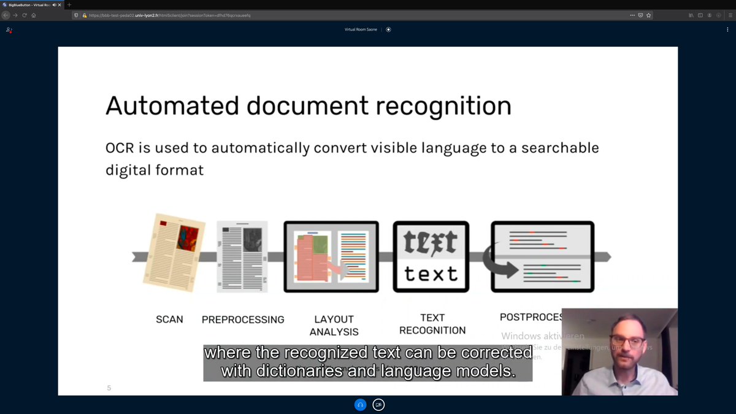Open a new tab with plus button

(x=69, y=4)
